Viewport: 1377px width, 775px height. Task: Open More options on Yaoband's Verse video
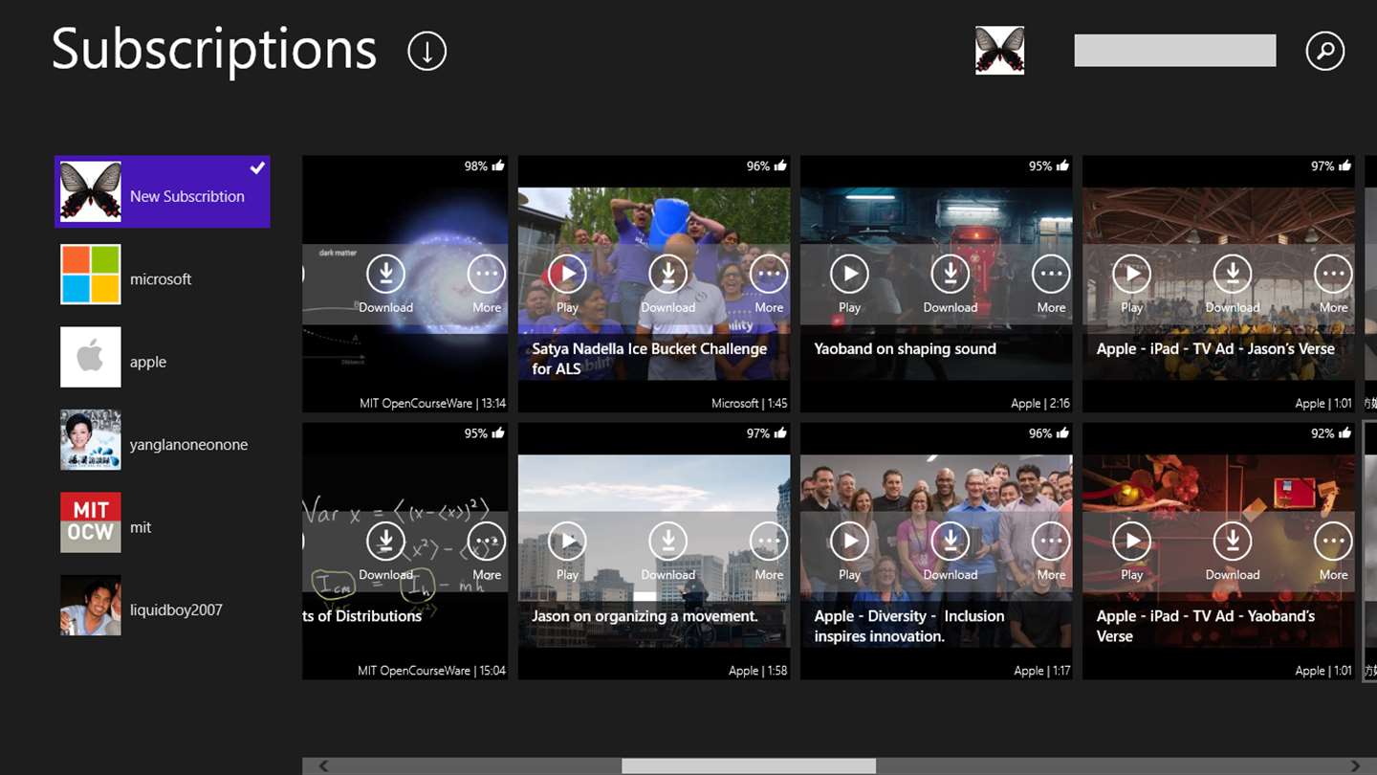[1333, 542]
